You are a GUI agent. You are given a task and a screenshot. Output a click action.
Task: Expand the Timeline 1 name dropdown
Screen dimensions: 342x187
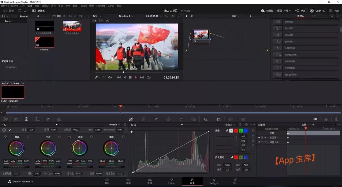[x=128, y=16]
